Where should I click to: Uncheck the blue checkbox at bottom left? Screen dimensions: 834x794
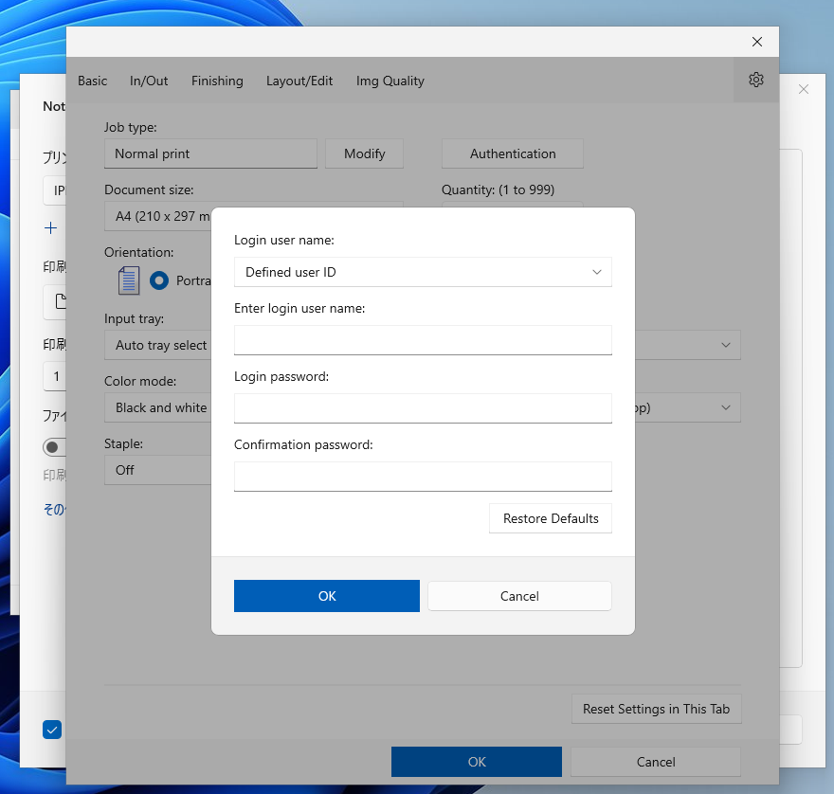coord(52,730)
